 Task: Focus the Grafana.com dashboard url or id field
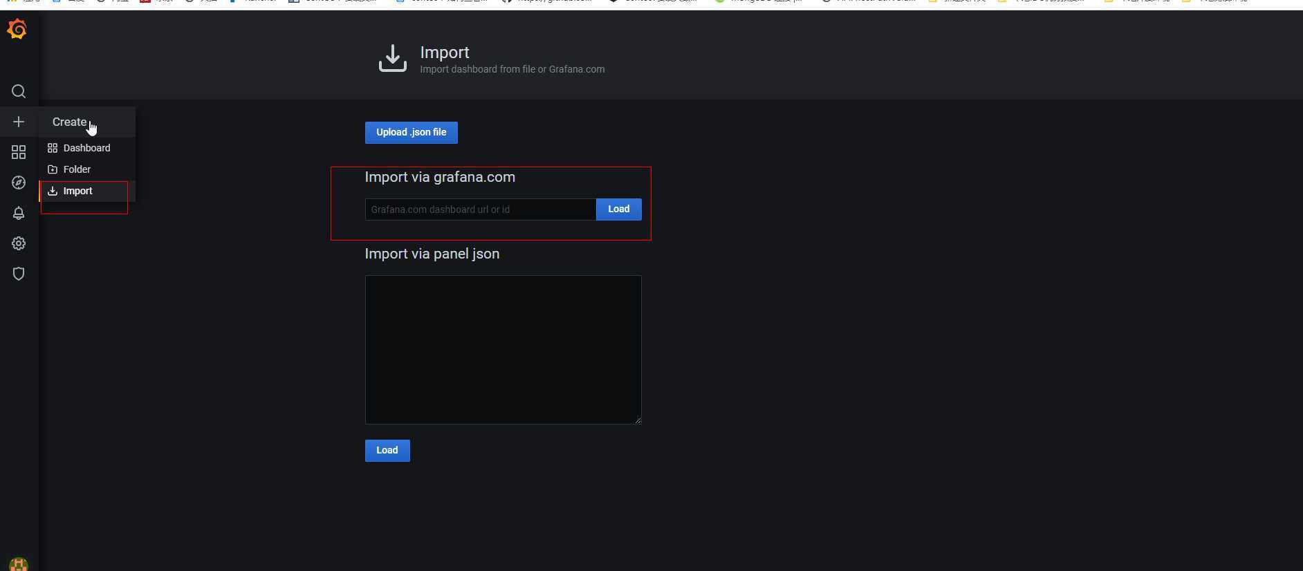(x=481, y=209)
